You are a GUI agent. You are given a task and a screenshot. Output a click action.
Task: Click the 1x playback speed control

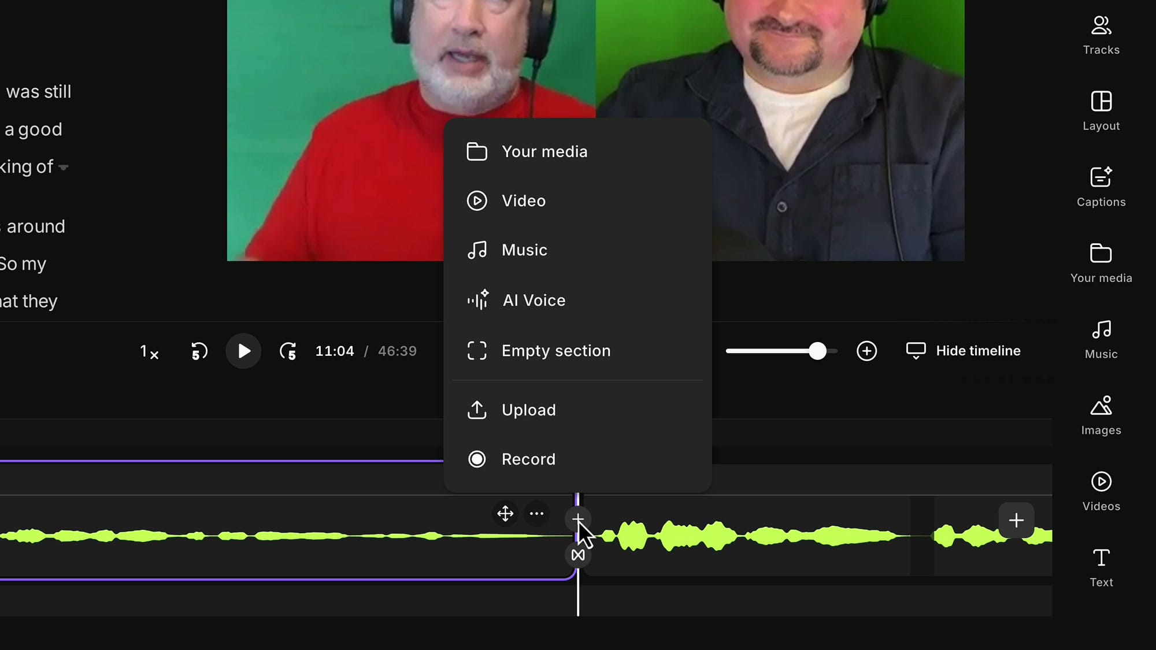[149, 351]
